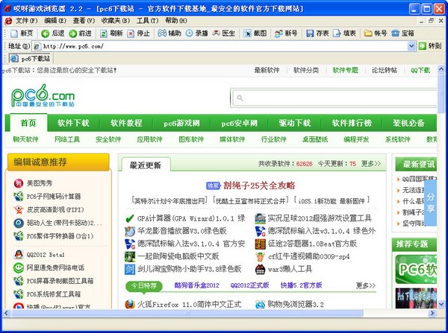Open 快播5.2官方版 featured link

[x=301, y=285]
